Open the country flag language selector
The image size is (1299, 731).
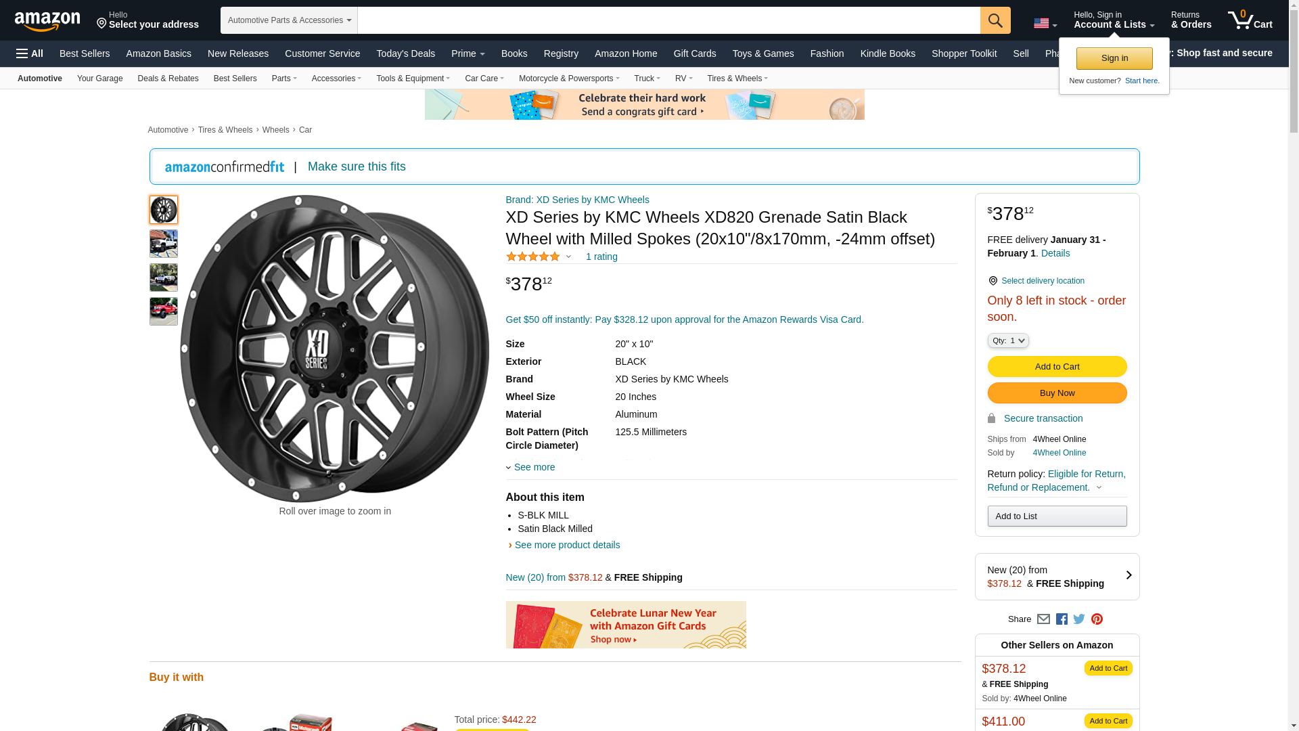tap(1045, 24)
